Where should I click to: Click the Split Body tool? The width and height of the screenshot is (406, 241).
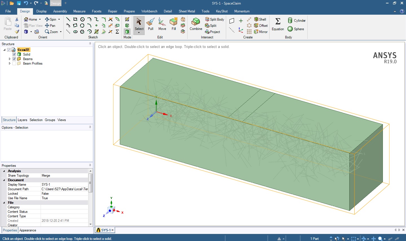pos(215,19)
